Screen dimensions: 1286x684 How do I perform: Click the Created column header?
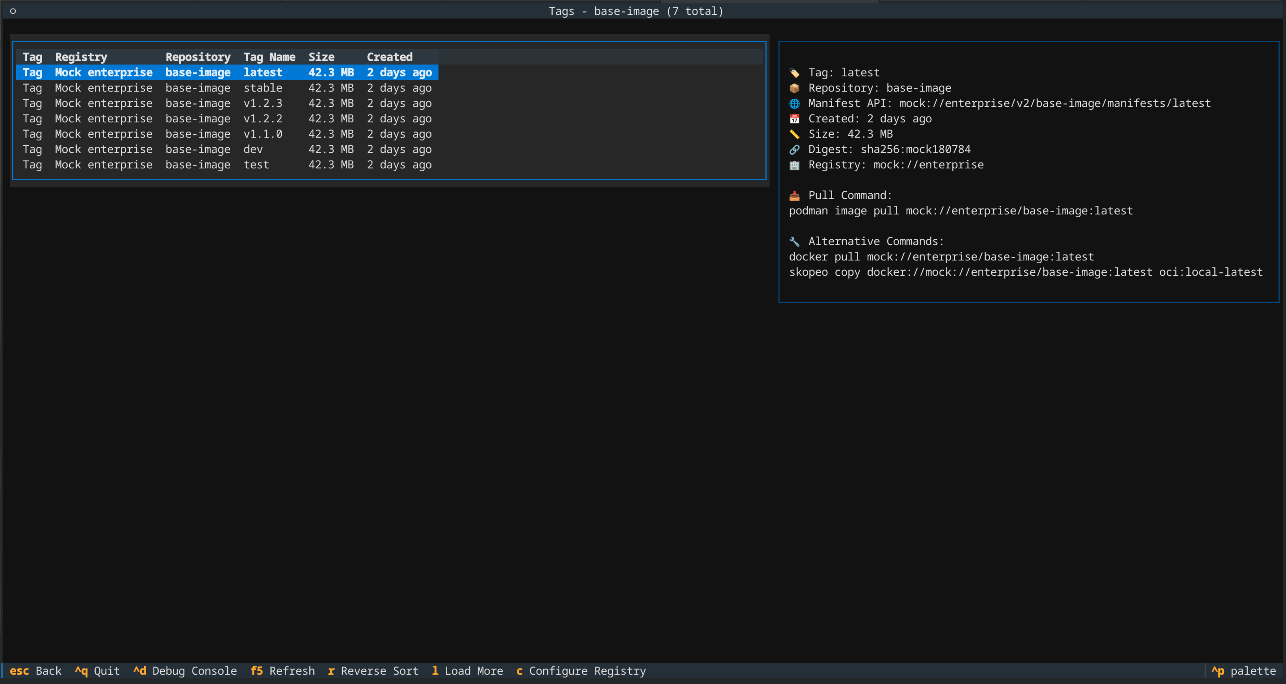[390, 56]
